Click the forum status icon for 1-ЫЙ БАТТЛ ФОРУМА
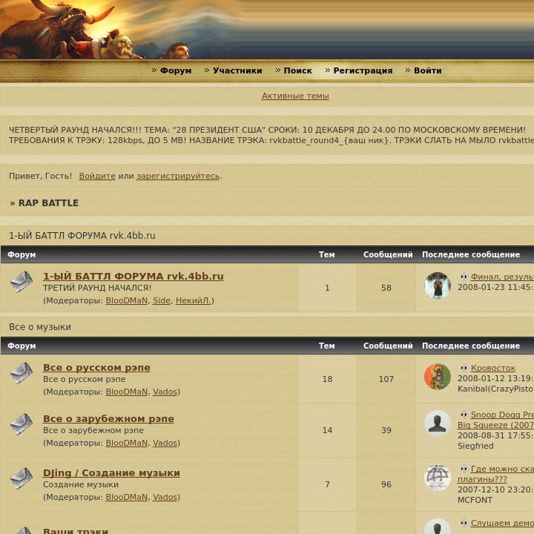 21,282
